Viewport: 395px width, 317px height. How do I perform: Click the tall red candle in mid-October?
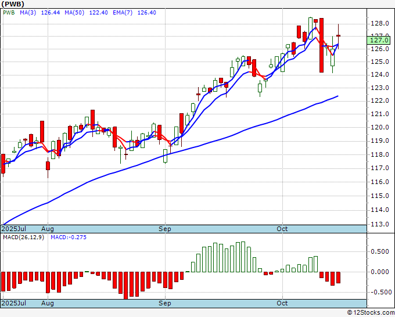[321, 45]
